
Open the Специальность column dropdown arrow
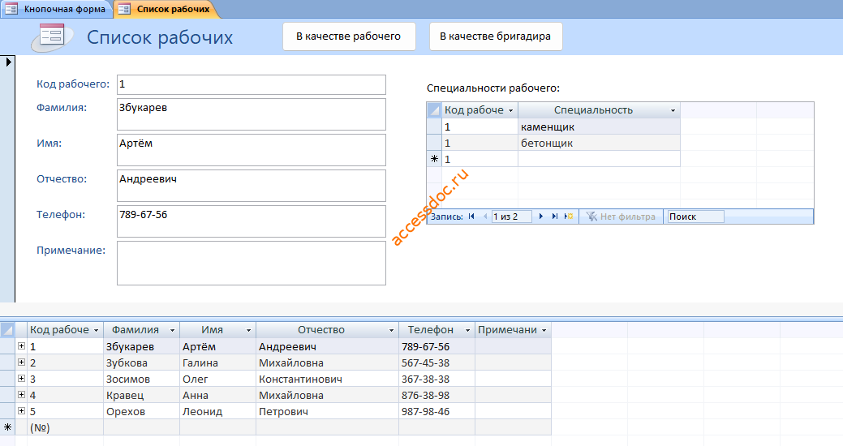tap(673, 111)
